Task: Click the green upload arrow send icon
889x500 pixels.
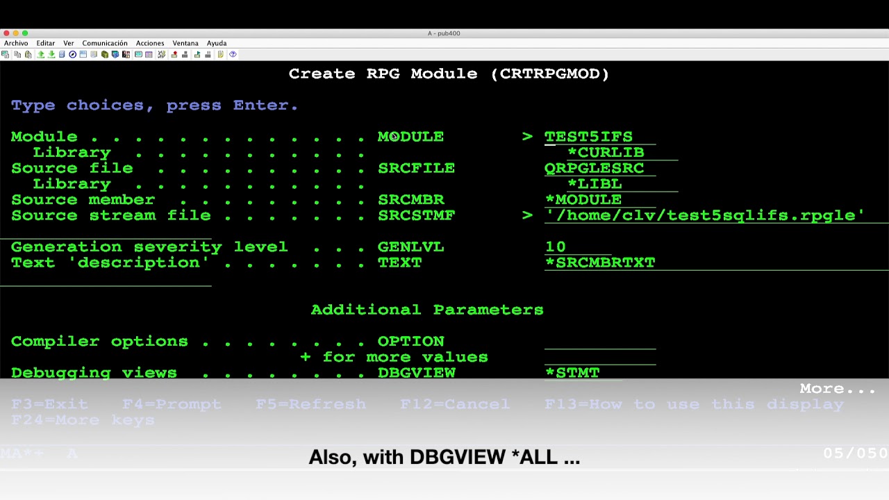Action: pos(41,54)
